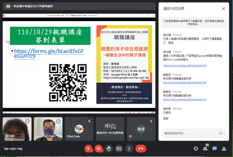Close the in-call messages panel
233x157 pixels.
[223, 9]
